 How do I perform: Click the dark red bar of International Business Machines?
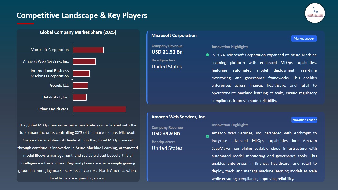[81, 73]
